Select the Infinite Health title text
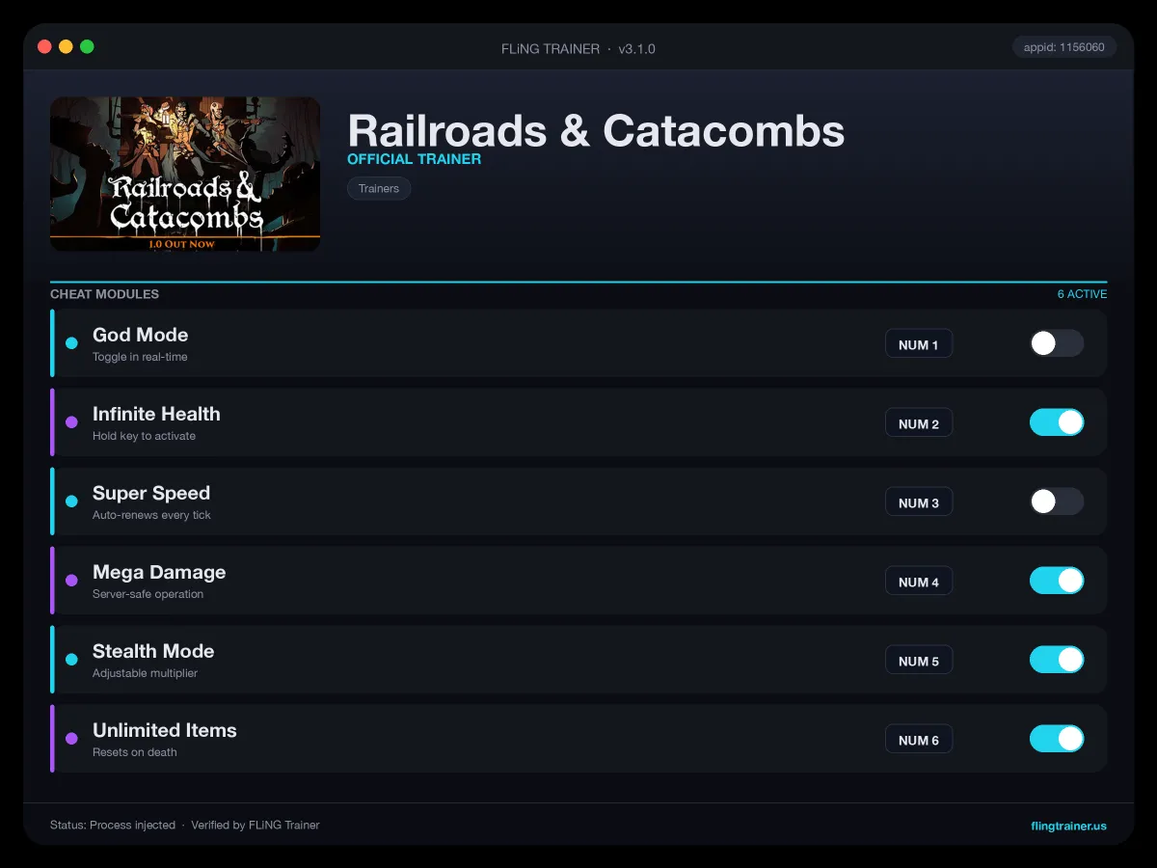The width and height of the screenshot is (1157, 868). (x=156, y=414)
